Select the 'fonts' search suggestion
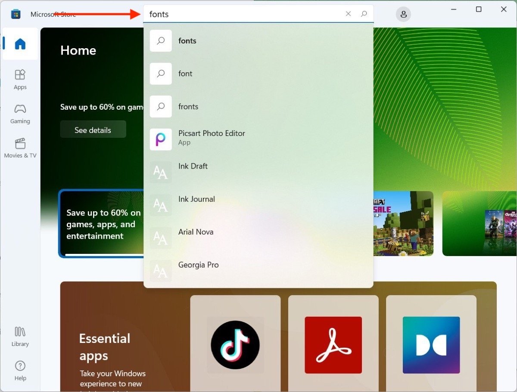517x392 pixels. coord(258,41)
